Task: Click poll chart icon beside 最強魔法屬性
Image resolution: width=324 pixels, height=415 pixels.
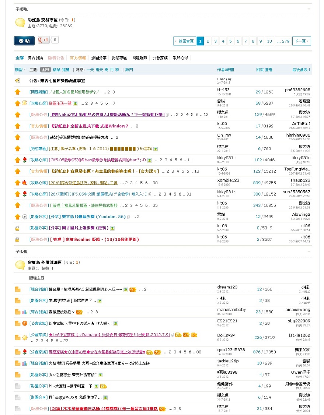Action: click(25, 312)
